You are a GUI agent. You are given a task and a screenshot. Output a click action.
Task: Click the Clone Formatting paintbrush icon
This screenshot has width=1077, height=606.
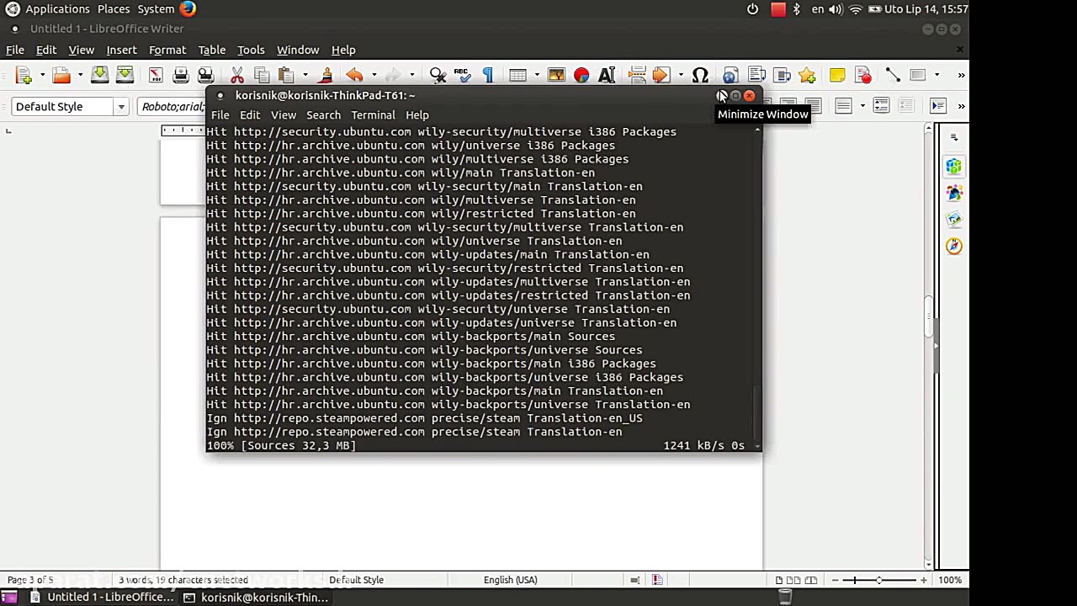[326, 76]
